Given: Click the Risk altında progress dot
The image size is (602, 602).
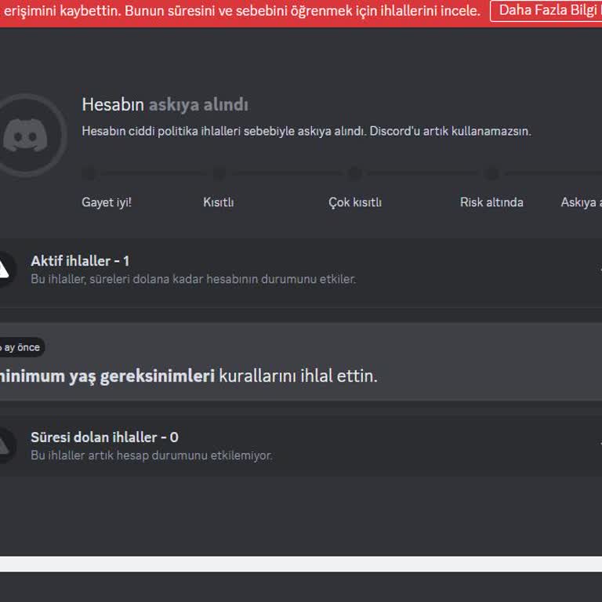Looking at the screenshot, I should click(491, 173).
